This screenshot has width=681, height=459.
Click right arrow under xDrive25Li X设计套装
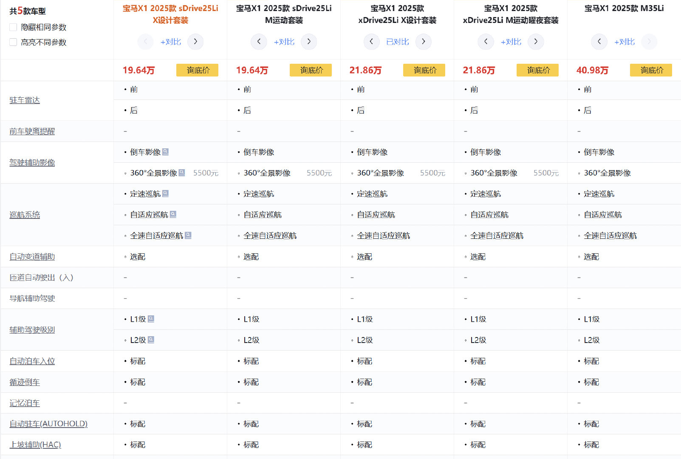(424, 42)
